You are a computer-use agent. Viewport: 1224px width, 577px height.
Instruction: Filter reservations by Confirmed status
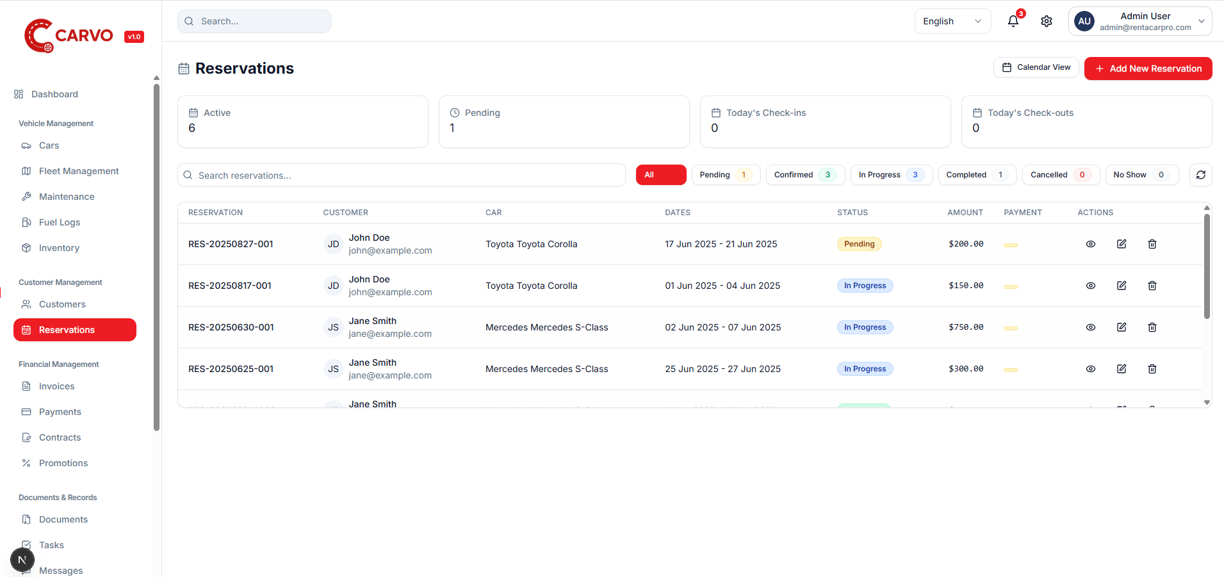[804, 174]
